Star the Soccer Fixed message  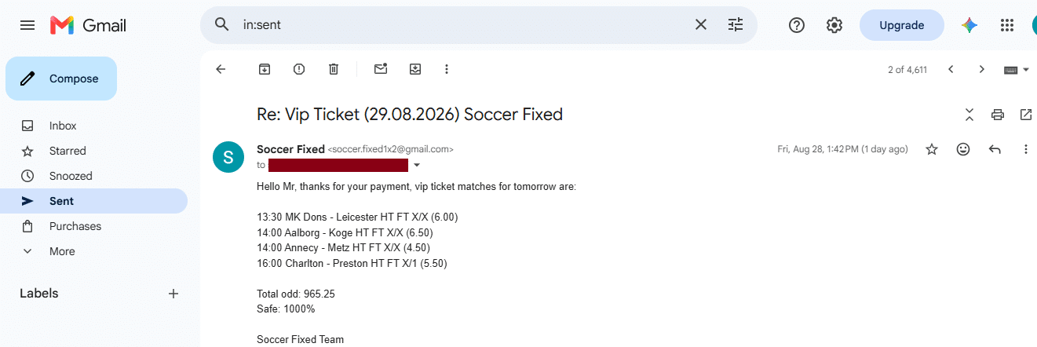[x=932, y=149]
